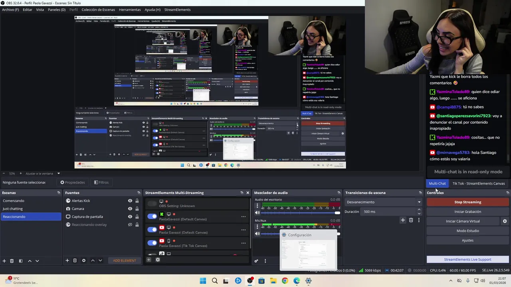
Task: Select the Just chatting scene
Action: 31,209
